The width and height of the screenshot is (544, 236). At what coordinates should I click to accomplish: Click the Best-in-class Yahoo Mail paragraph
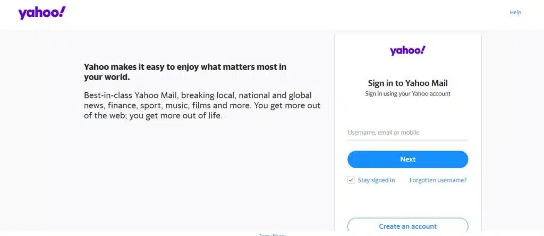click(x=202, y=106)
